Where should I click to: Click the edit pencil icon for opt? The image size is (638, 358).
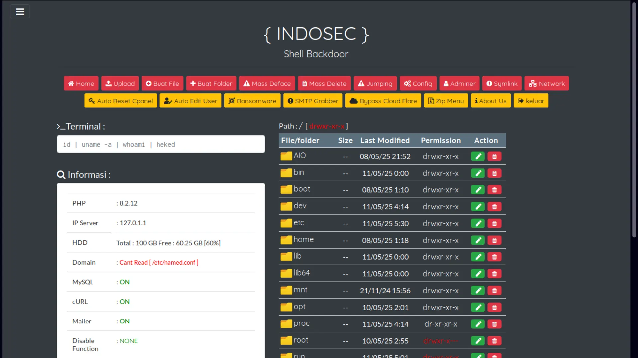[478, 307]
